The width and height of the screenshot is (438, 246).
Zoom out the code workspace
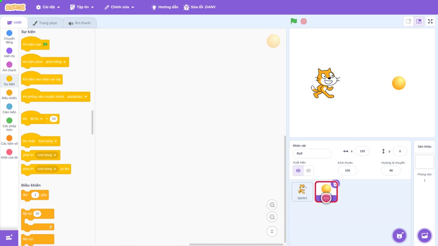click(x=272, y=217)
